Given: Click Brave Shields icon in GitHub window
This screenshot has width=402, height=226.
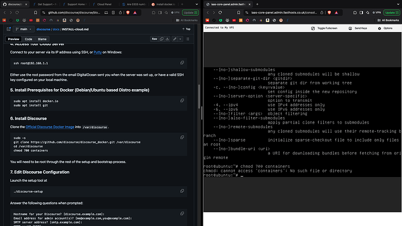Looking at the screenshot, I should (x=128, y=13).
